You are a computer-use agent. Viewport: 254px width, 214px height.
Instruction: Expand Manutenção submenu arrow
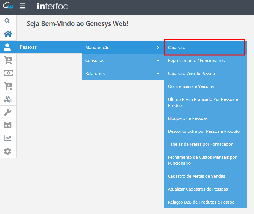coord(158,47)
